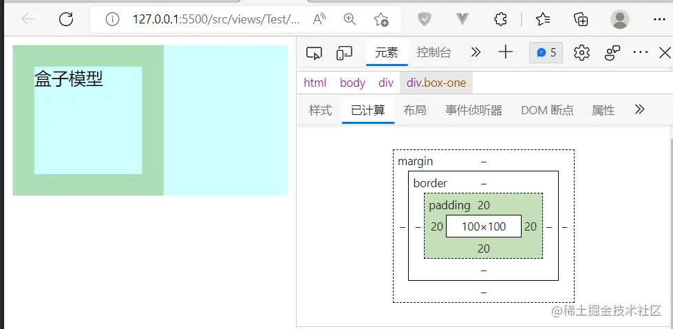Image resolution: width=673 pixels, height=329 pixels.
Task: Open the DOM 断点 pane tab
Action: tap(547, 110)
